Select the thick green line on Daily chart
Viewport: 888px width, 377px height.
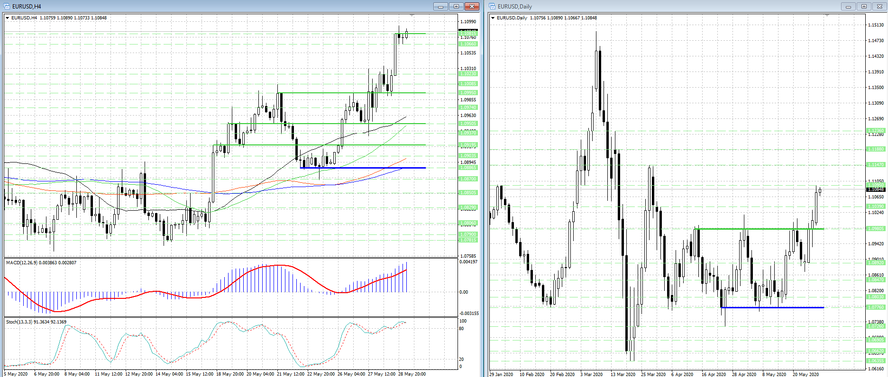[x=759, y=229]
